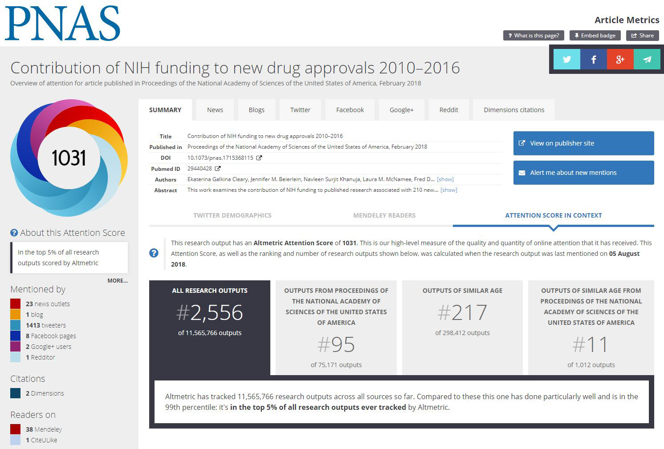Select ATTENTION SCORE IN CONTEXT section
664x449 pixels.
tap(554, 215)
